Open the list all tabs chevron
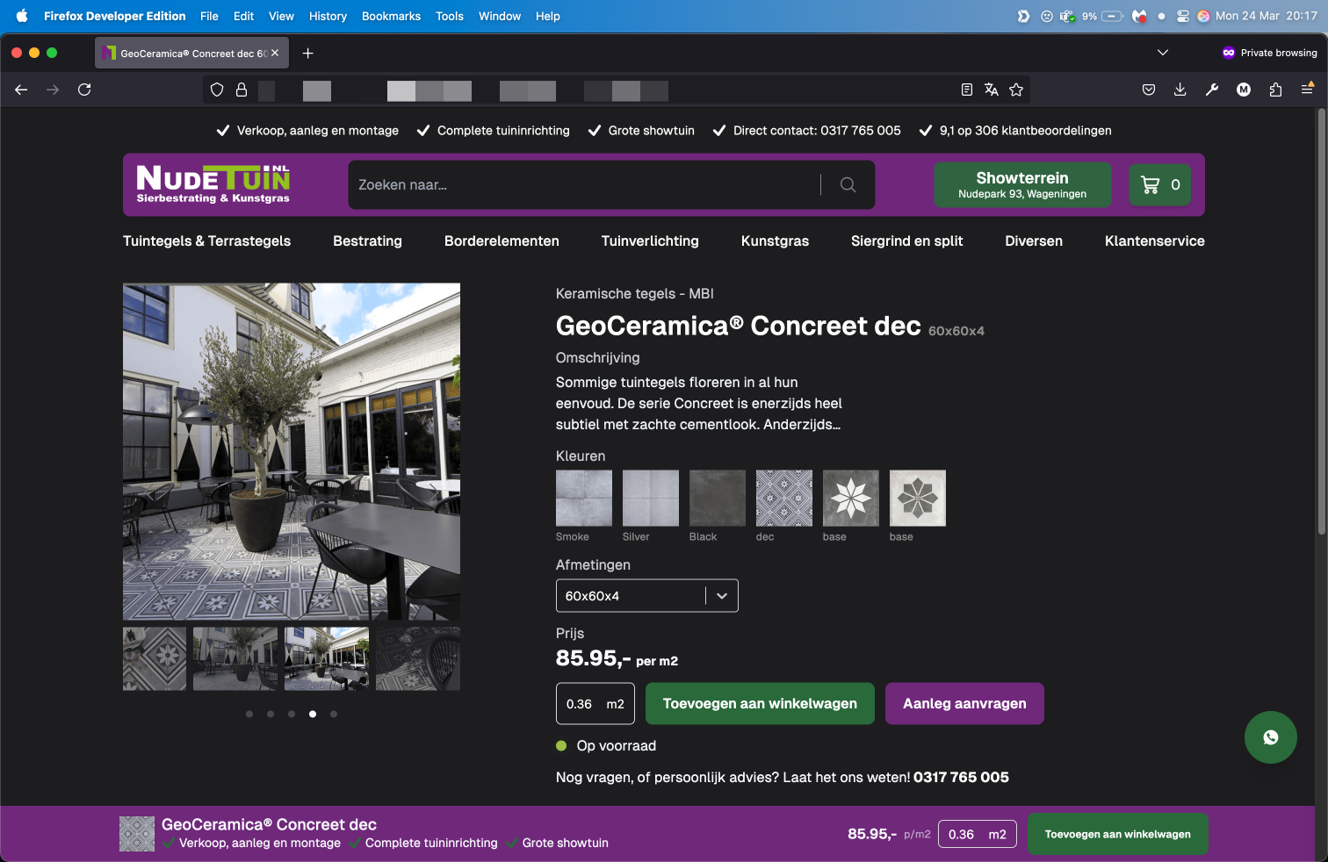The width and height of the screenshot is (1328, 862). coord(1163,53)
